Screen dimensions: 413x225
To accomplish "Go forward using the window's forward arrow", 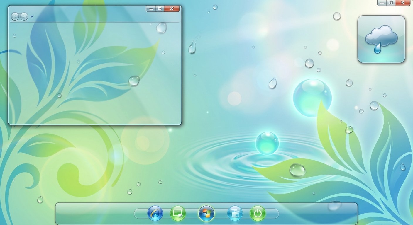I will (x=24, y=17).
